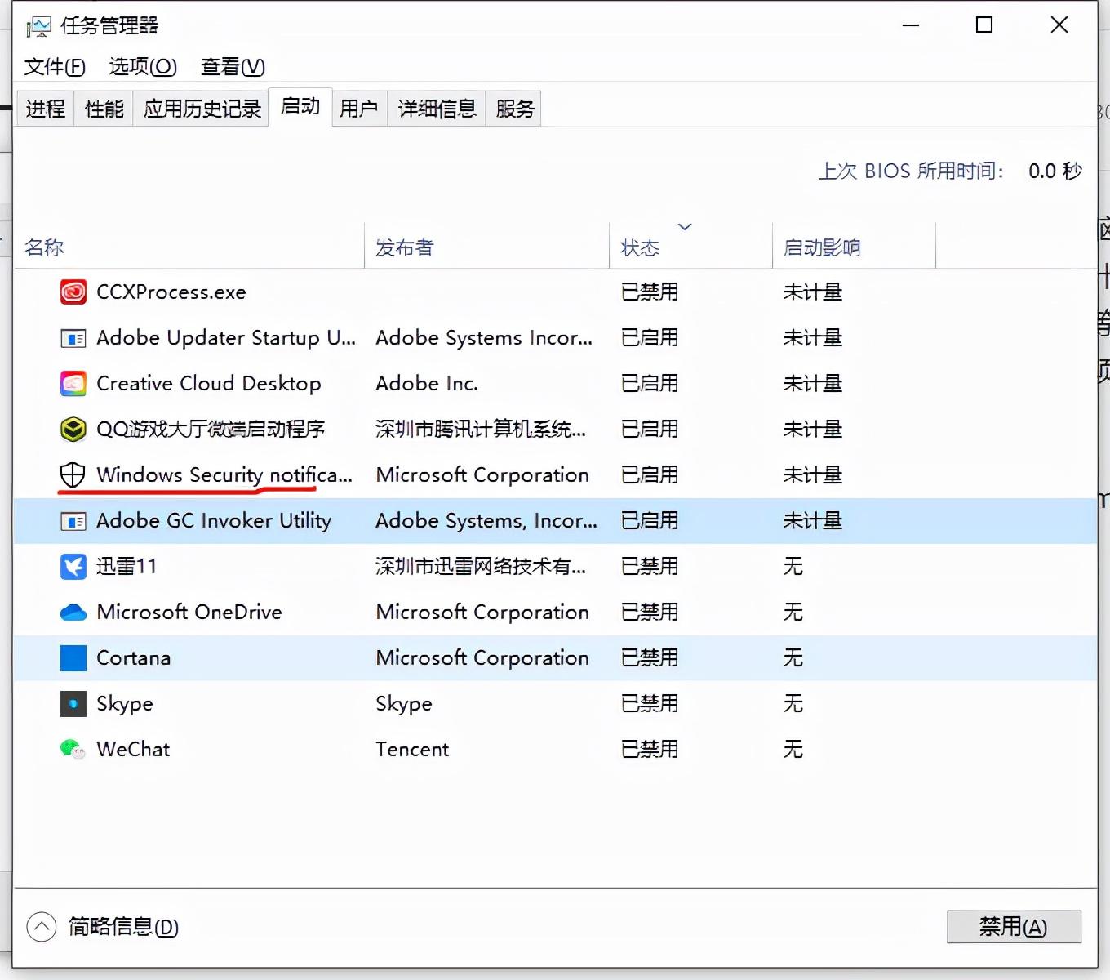
Task: Click the Skype icon in list
Action: point(73,703)
